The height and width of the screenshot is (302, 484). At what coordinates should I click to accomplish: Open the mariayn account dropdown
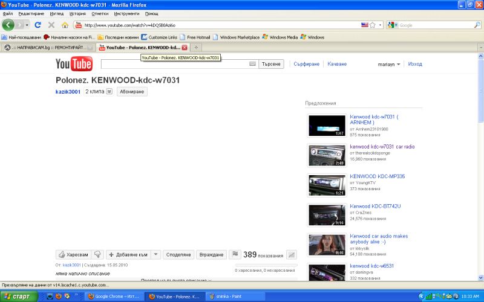pos(389,64)
